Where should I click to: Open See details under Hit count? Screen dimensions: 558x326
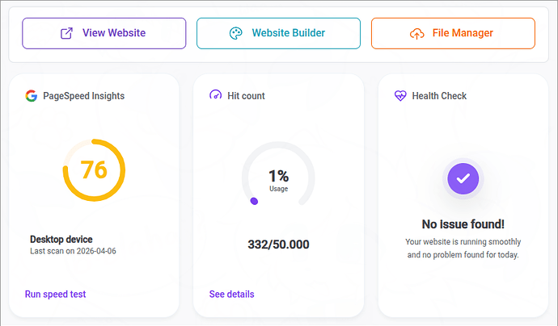(x=231, y=295)
